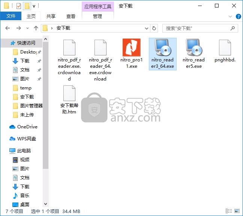This screenshot has width=243, height=216.
Task: Open the 文件 menu tab
Action: click(11, 16)
